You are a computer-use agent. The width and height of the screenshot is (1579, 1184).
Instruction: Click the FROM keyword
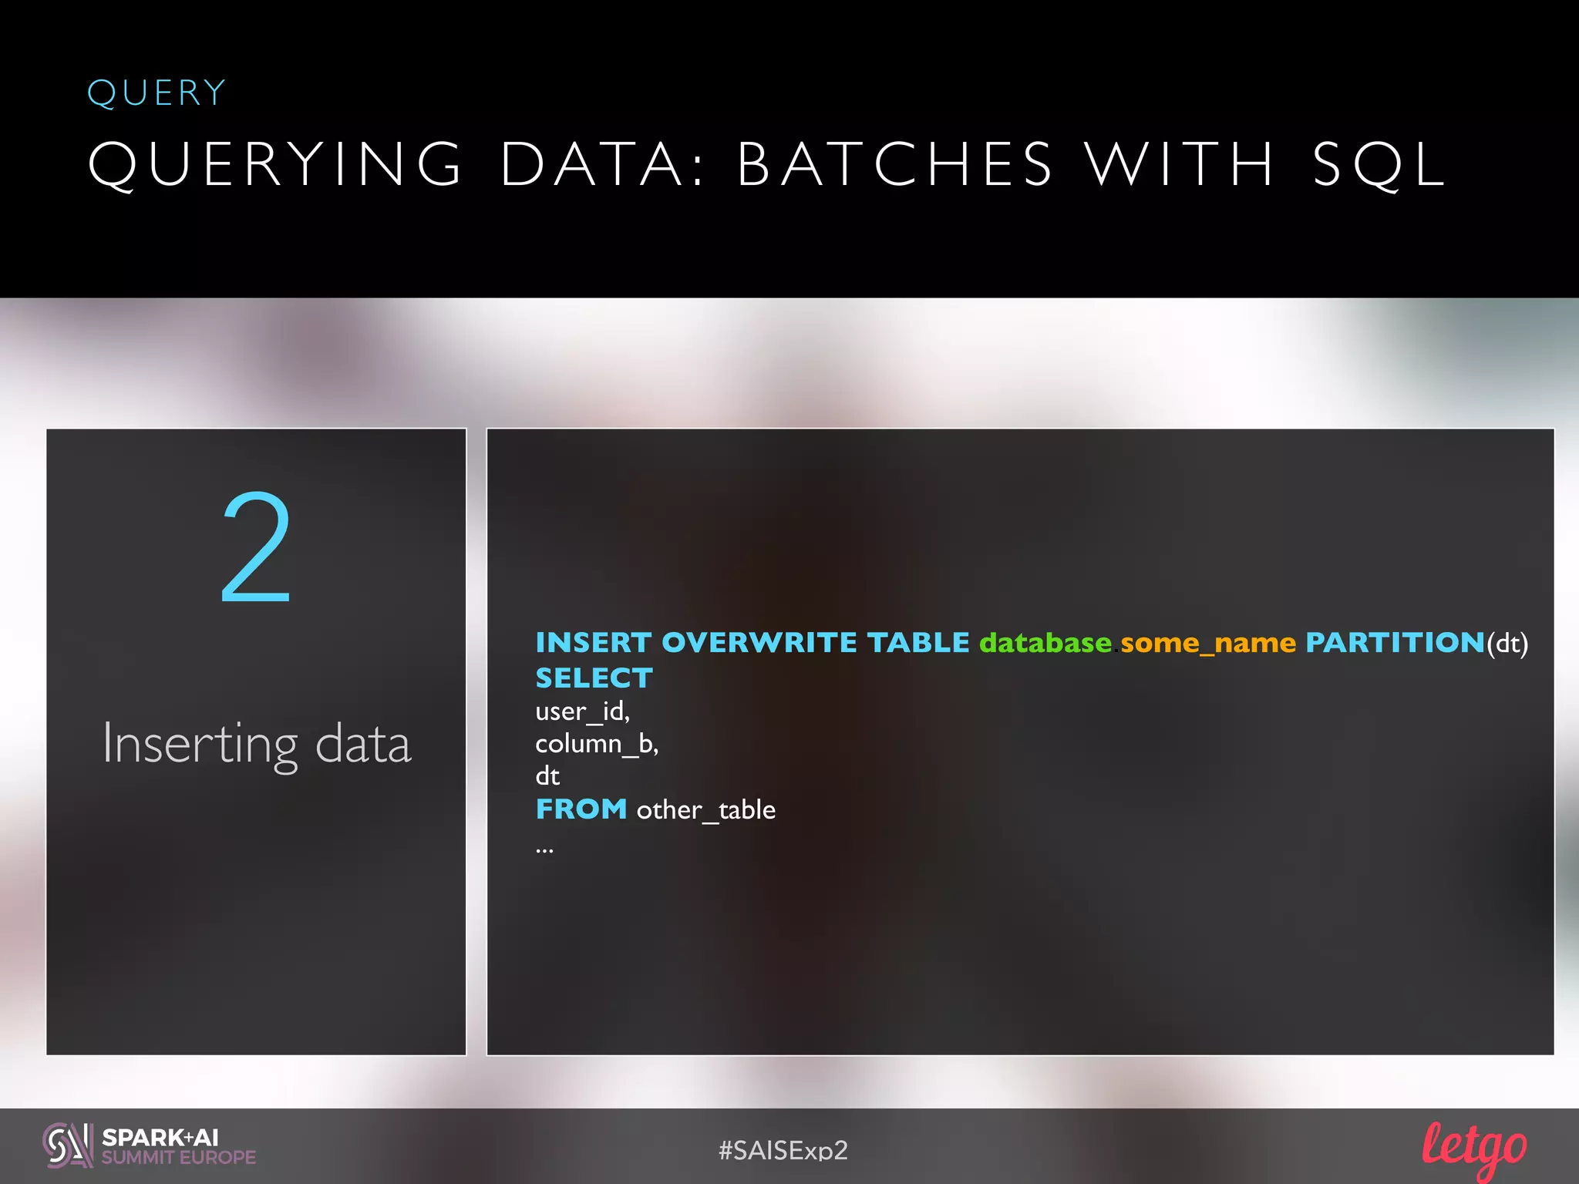[581, 809]
